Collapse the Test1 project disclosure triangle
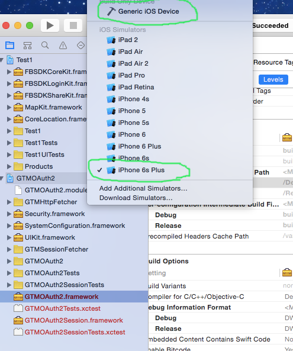293x351 pixels. coord(2,60)
